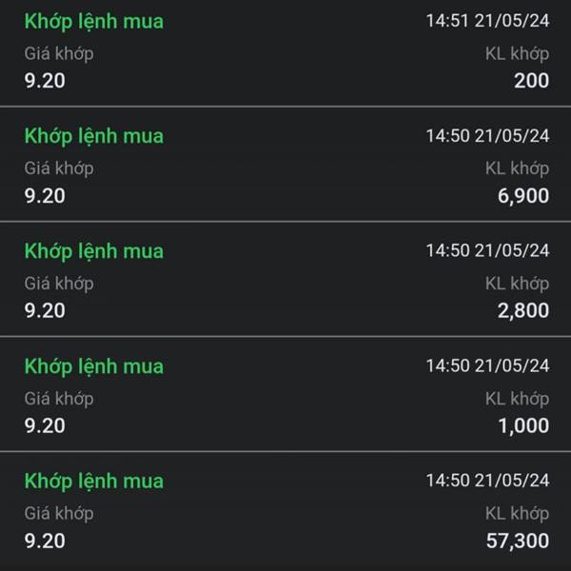
Task: Open the order with matched volume 6,900
Action: 285,165
